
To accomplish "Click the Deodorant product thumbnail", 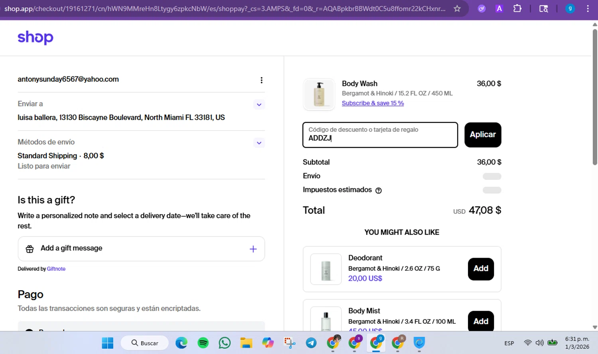I will [x=326, y=269].
